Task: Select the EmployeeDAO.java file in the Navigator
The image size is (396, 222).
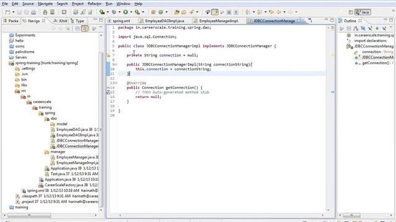Action: tap(74, 129)
